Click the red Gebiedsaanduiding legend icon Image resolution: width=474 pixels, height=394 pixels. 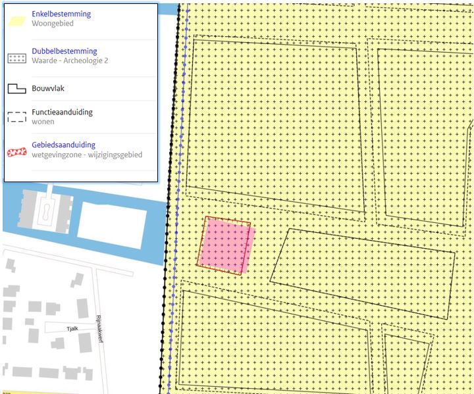click(17, 151)
